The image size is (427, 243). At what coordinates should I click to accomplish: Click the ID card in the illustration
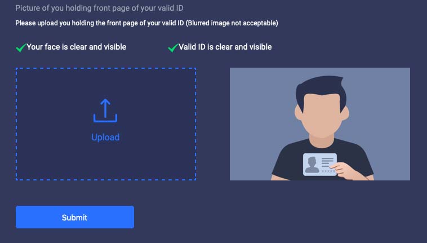pyautogui.click(x=320, y=165)
